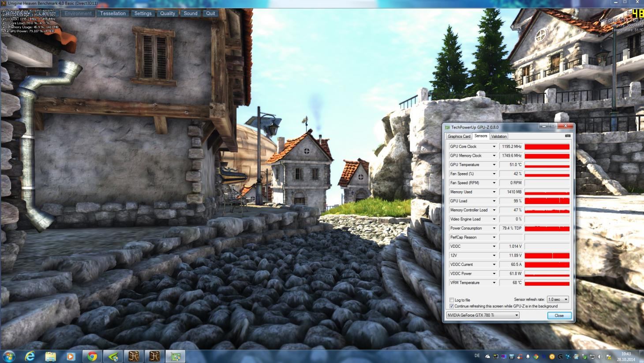The image size is (644, 363).
Task: Expand the Memory Used sensor dropdown
Action: [x=494, y=192]
